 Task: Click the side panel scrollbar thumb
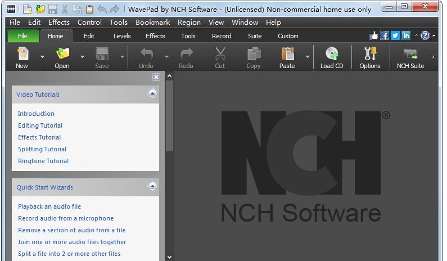[x=170, y=116]
